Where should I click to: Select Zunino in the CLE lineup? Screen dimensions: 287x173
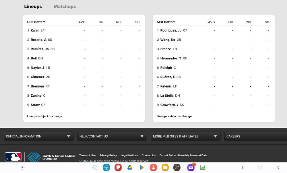click(36, 96)
